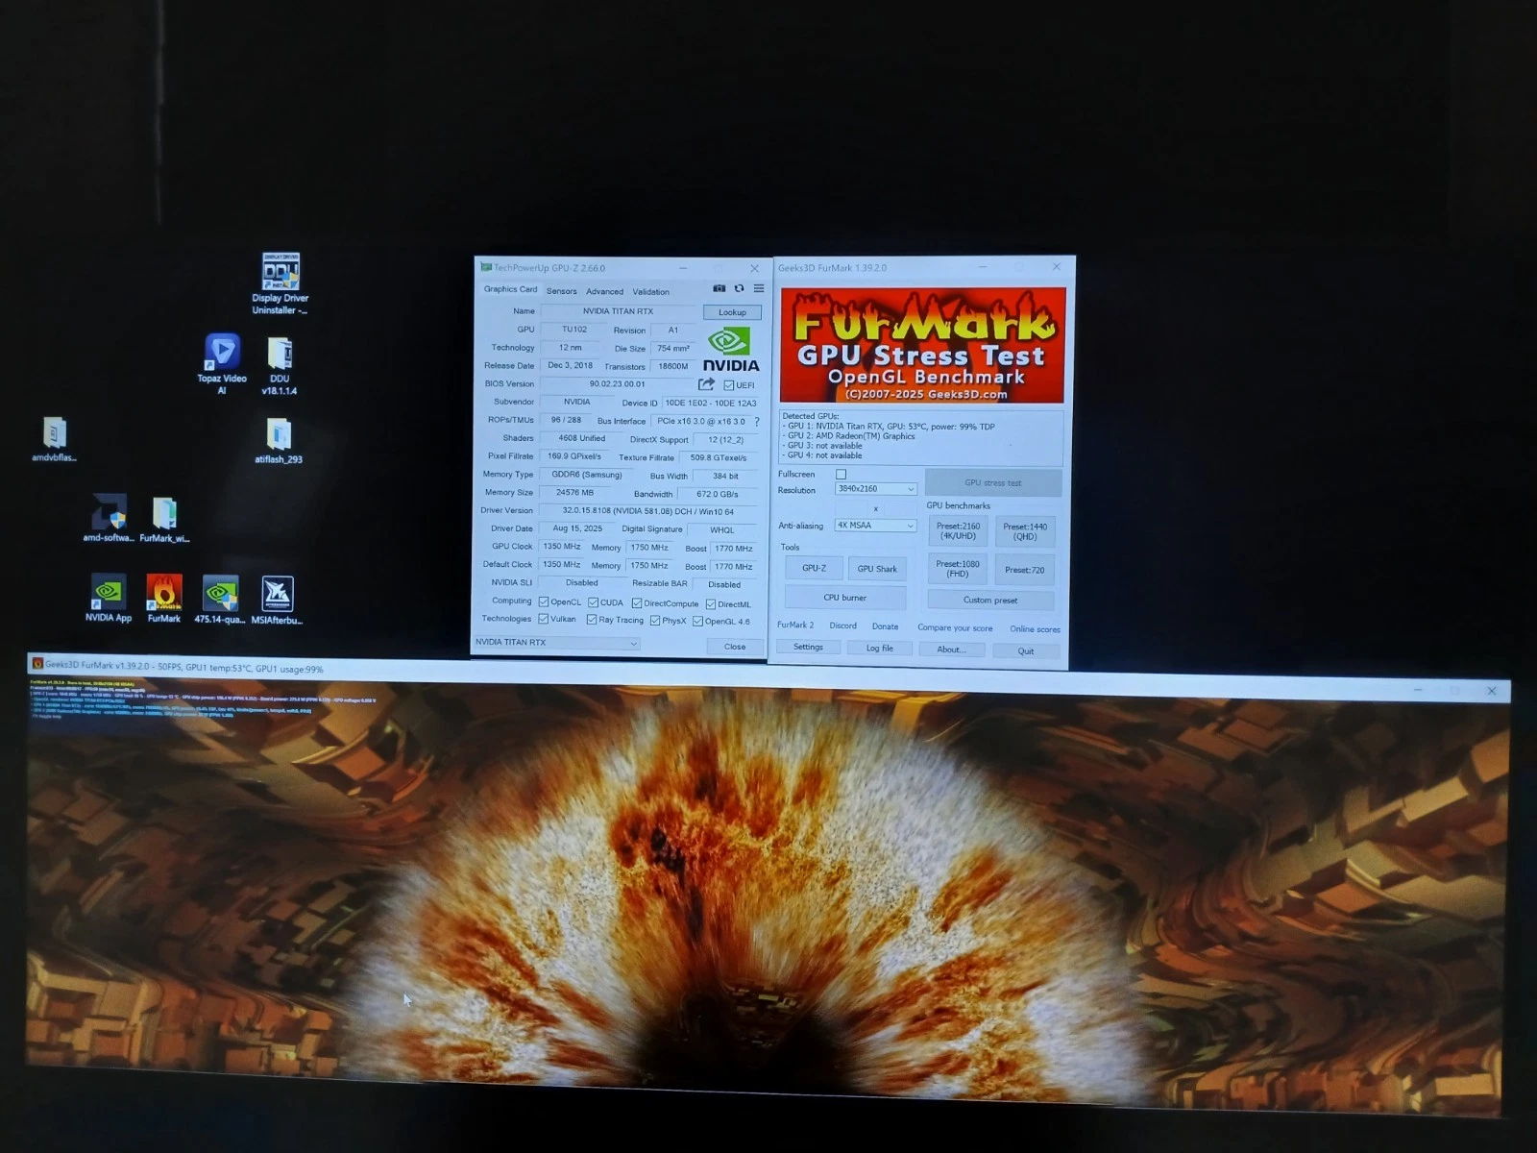Open the Resolution 3840x2160 dropdown
1537x1153 pixels.
click(875, 489)
